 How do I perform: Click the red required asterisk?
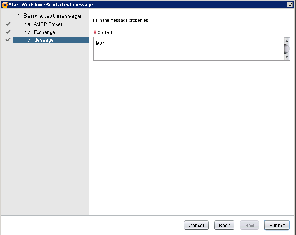tap(95, 32)
